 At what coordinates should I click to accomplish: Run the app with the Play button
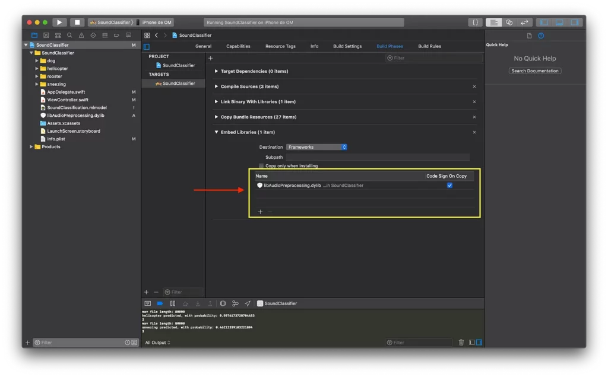(59, 23)
